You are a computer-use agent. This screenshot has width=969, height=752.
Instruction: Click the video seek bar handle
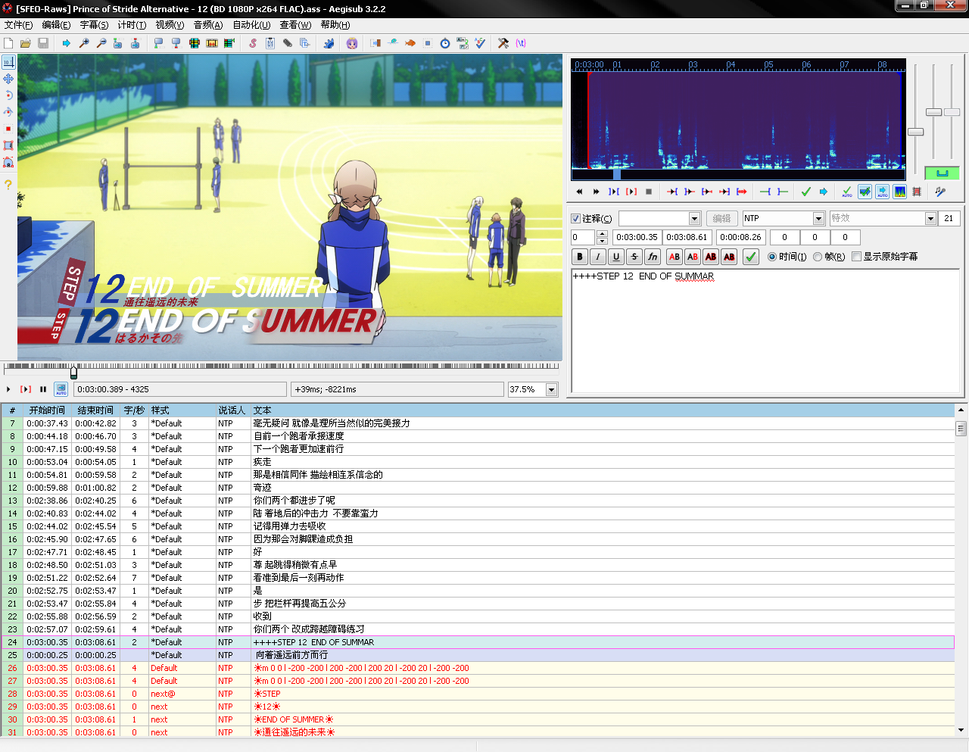tap(73, 372)
